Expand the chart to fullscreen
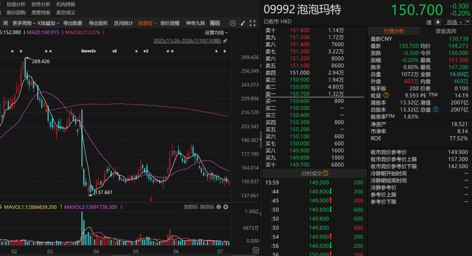The image size is (472, 256). [x=253, y=24]
